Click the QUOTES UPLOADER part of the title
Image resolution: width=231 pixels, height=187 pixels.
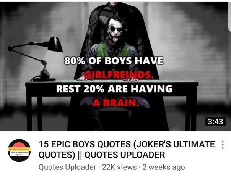pyautogui.click(x=125, y=155)
